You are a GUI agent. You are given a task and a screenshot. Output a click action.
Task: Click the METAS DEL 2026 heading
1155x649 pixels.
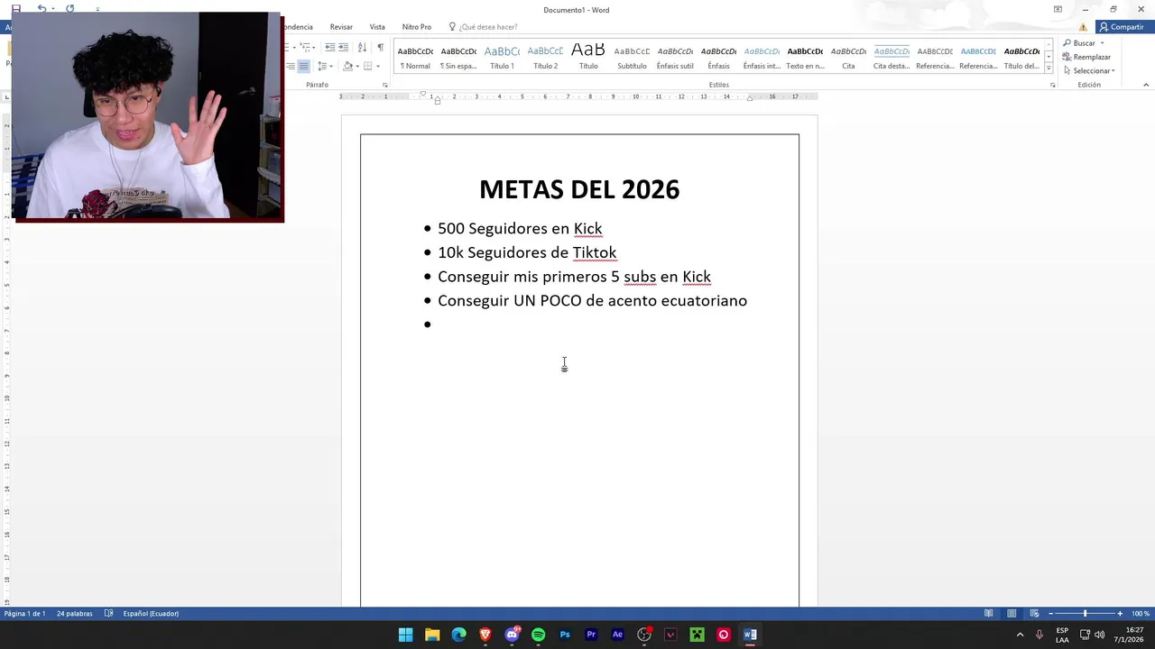coord(579,189)
